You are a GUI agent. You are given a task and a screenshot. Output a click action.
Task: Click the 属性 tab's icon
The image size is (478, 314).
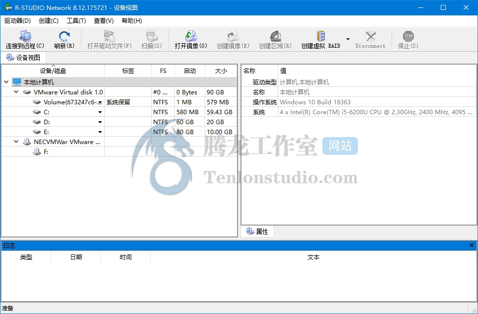tap(250, 232)
